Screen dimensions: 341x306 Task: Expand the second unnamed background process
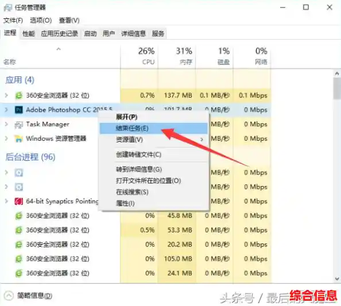(6, 187)
